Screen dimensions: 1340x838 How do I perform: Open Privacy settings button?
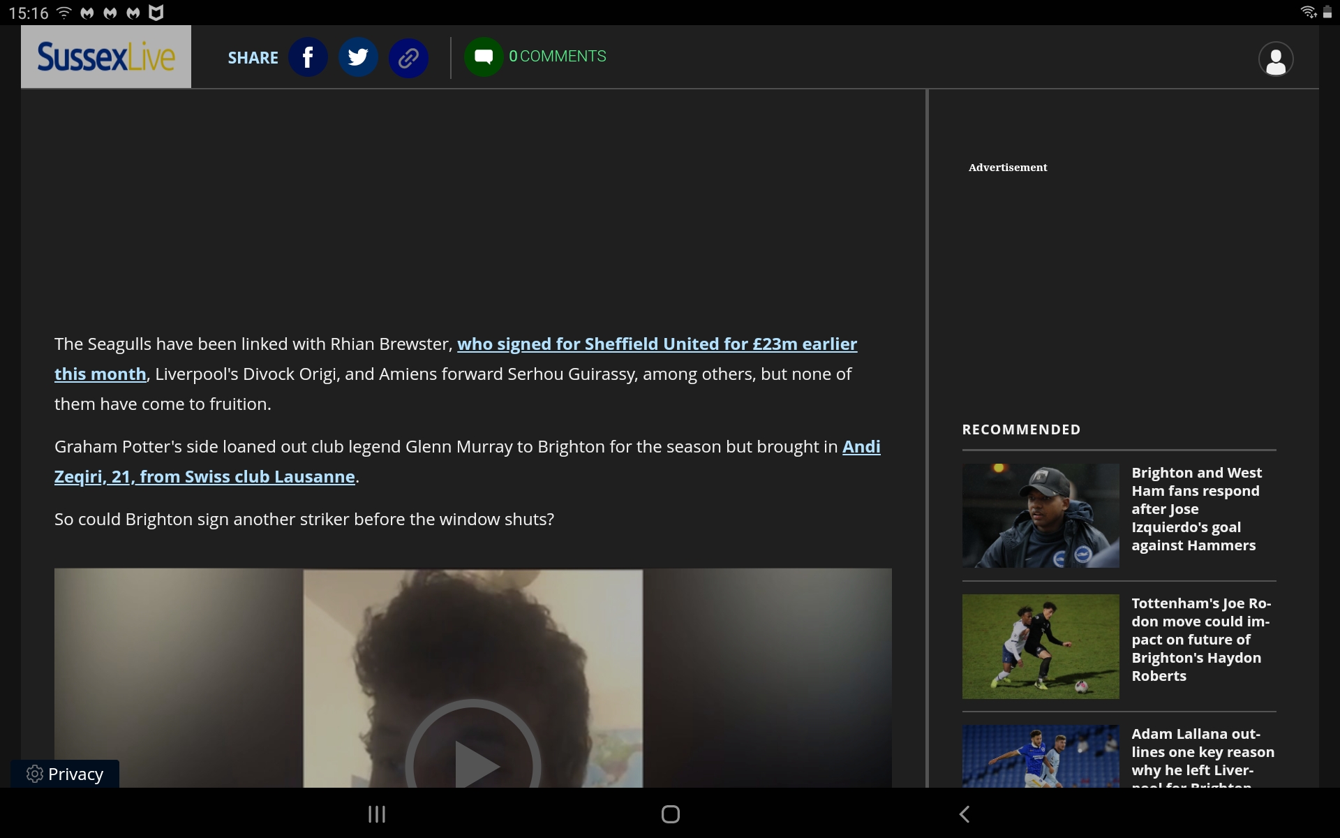pos(65,774)
